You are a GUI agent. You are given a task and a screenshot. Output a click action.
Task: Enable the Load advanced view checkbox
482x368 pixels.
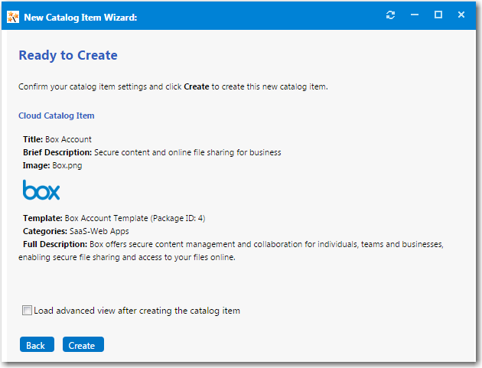[x=28, y=311]
